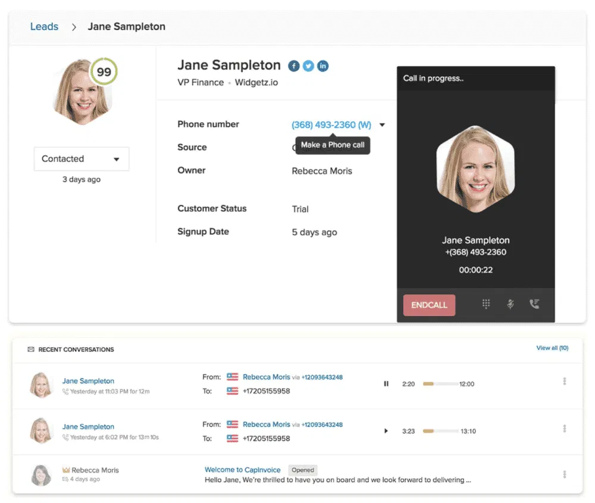Open Jane Sampleton's Facebook profile icon
This screenshot has width=595, height=503.
pos(294,66)
